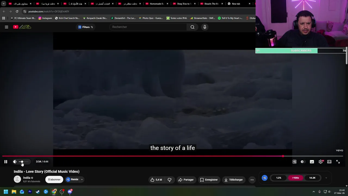Focus the Rechercher search field
The width and height of the screenshot is (348, 196).
148,27
